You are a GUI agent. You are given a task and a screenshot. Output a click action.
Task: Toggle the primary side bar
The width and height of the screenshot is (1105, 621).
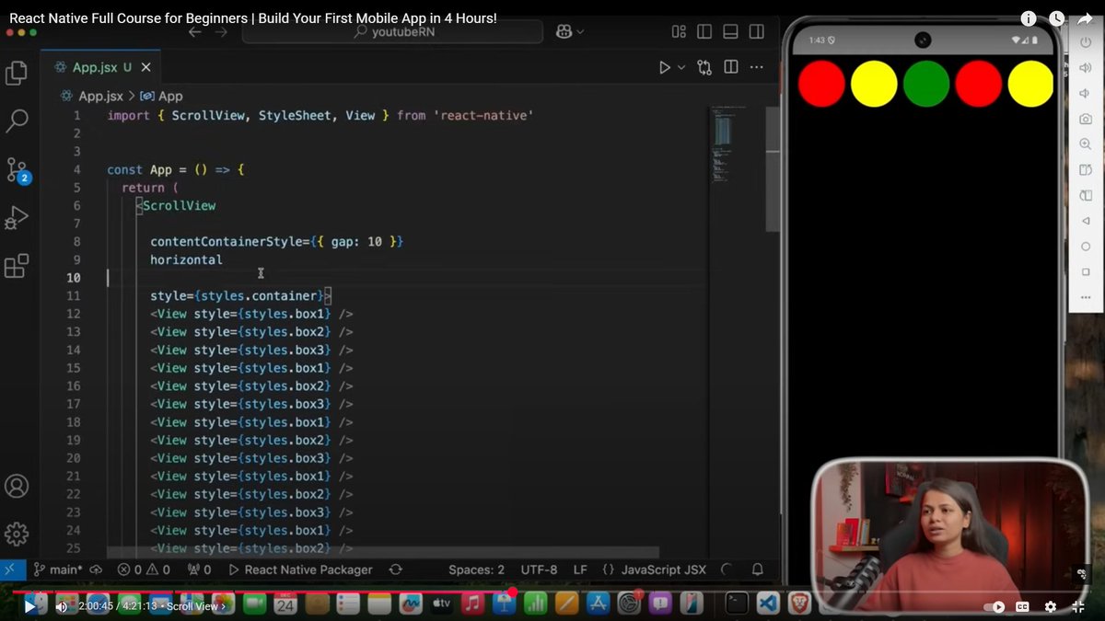tap(704, 31)
